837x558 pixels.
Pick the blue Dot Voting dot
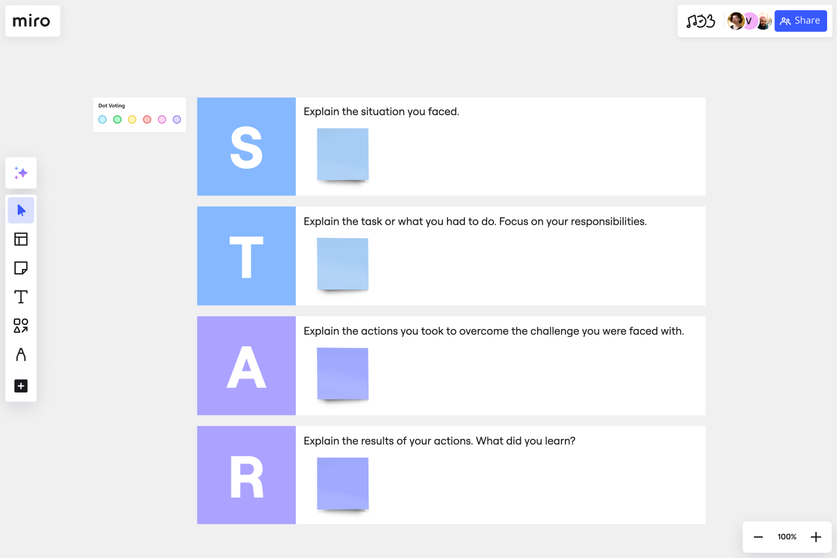pos(102,119)
